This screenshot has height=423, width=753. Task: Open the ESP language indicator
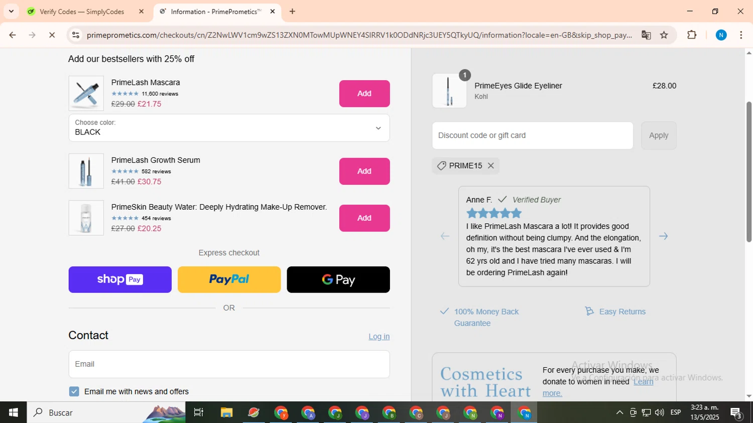tap(676, 412)
